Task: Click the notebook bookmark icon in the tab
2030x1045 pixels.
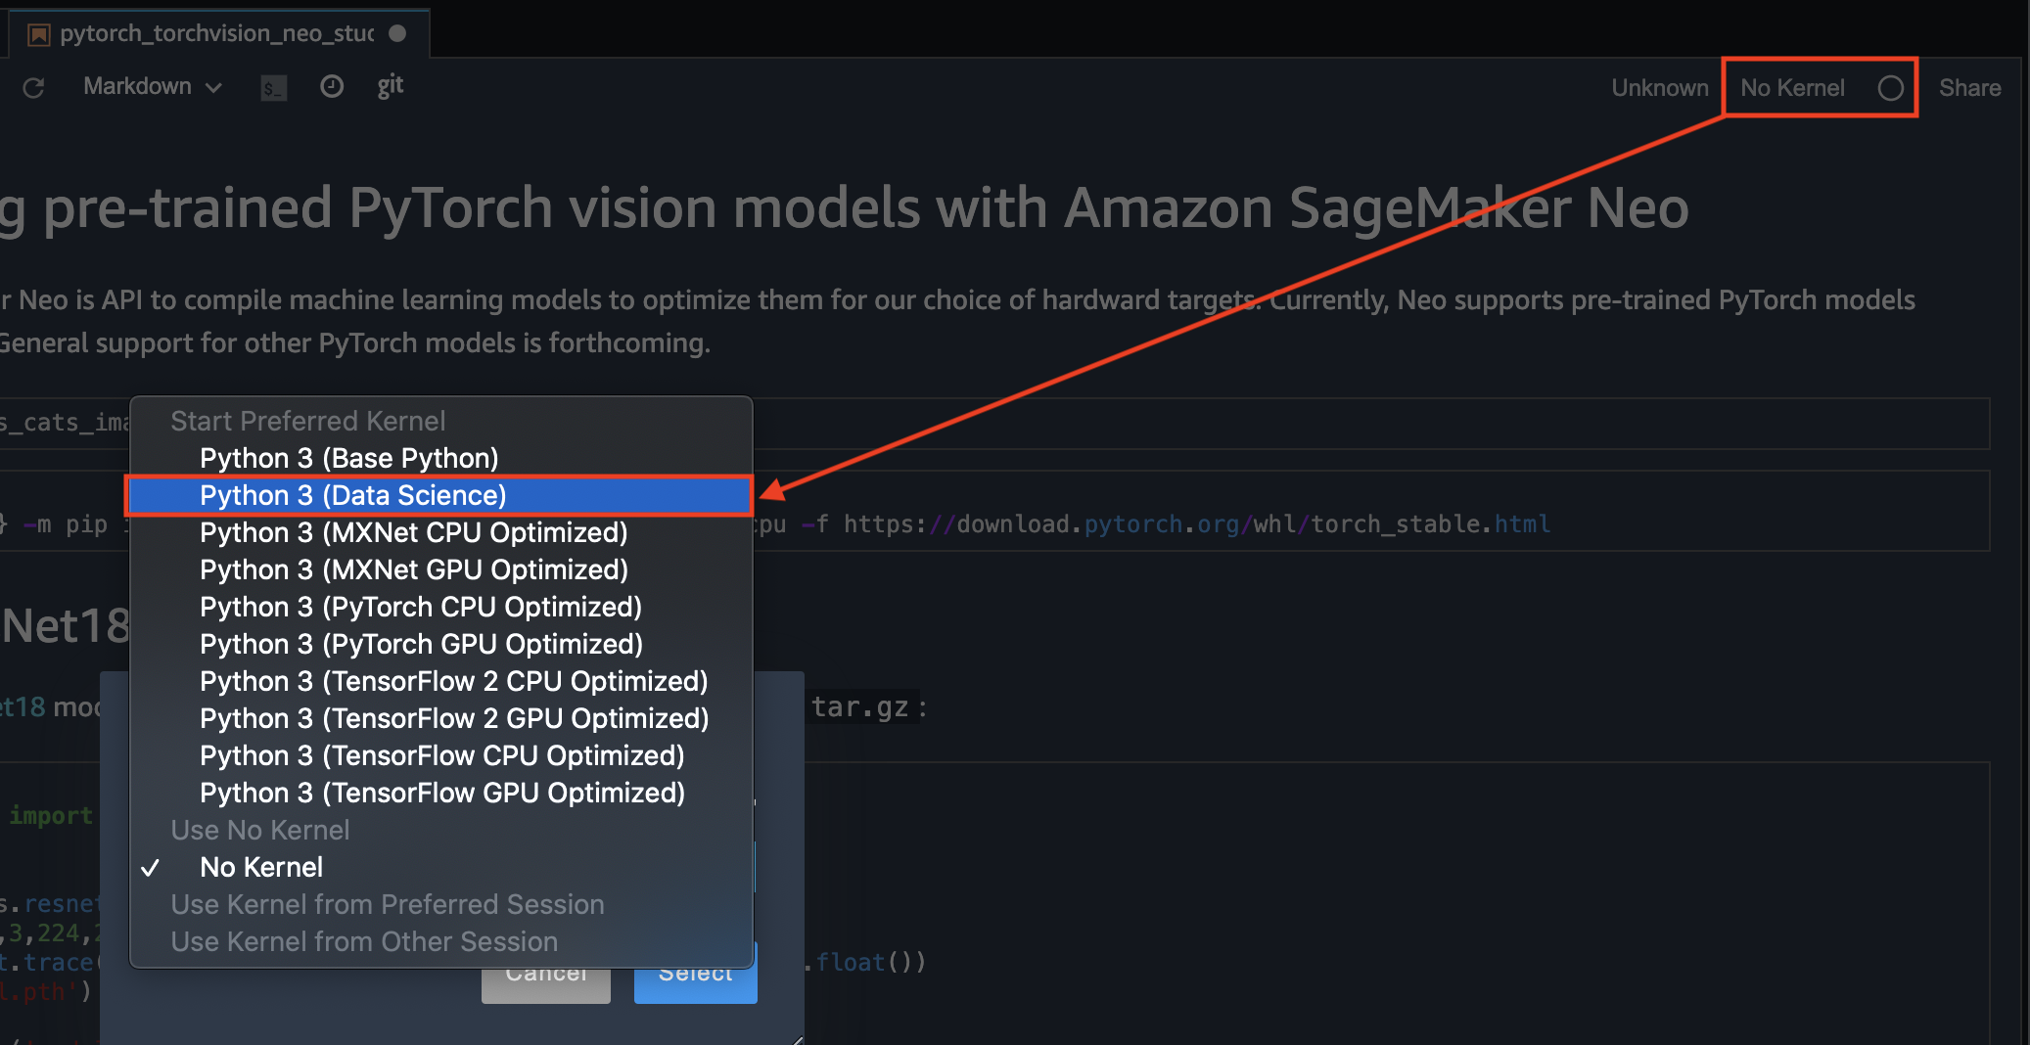Action: [x=39, y=34]
